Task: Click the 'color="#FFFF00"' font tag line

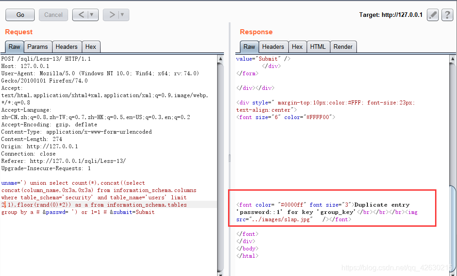Action: 286,117
